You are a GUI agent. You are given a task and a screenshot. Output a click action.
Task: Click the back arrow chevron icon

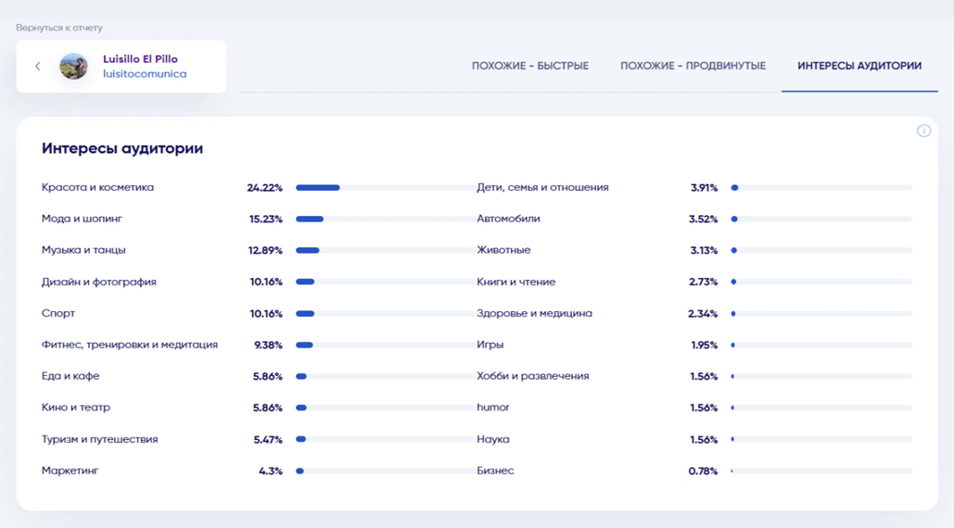point(38,67)
